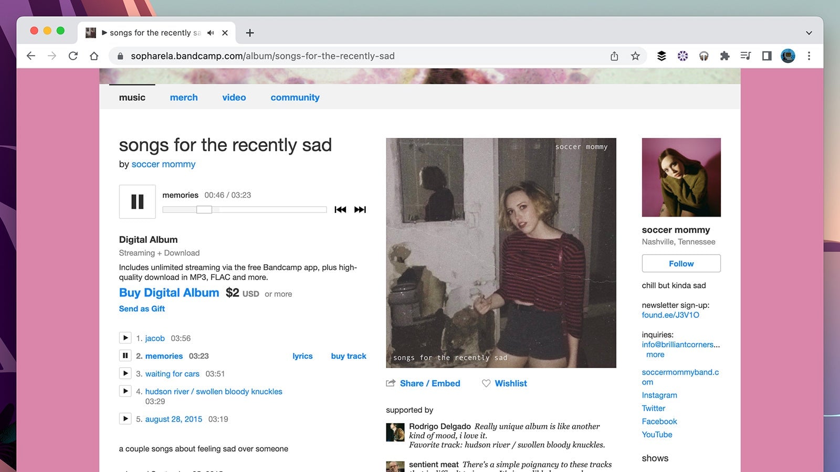
Task: Open the chevron menu at the window's top right
Action: [x=808, y=33]
